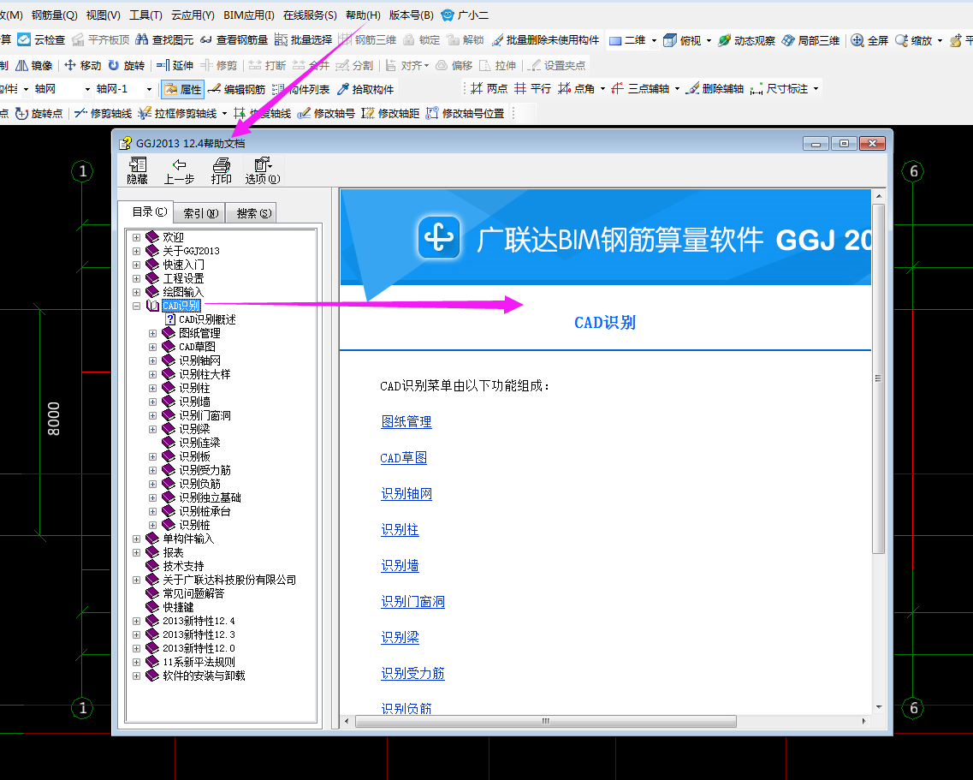The height and width of the screenshot is (780, 973).
Task: Select the 延伸 (extend) tool
Action: click(175, 65)
